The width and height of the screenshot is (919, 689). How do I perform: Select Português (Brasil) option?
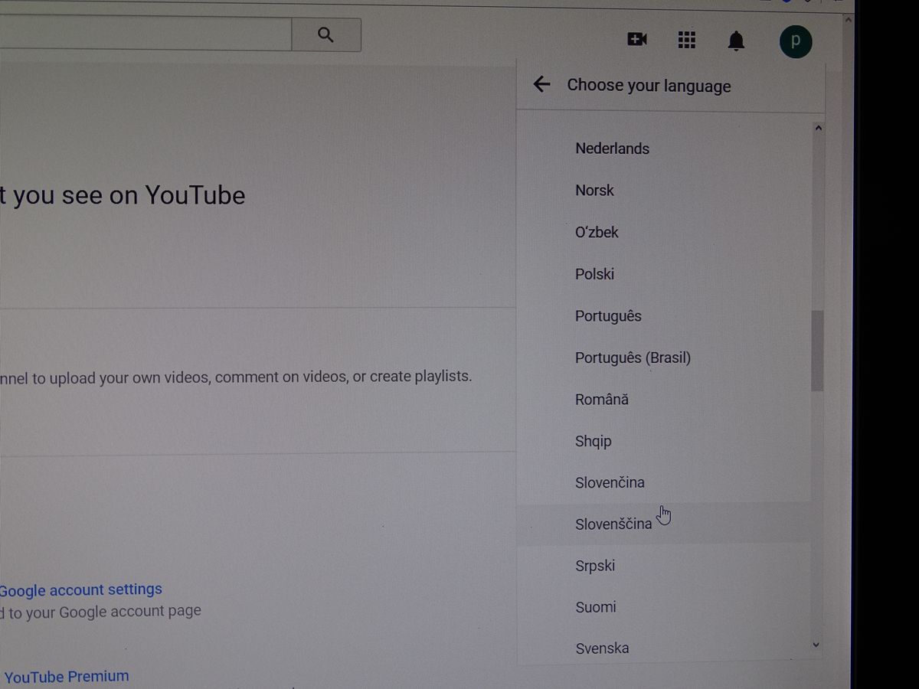[633, 358]
